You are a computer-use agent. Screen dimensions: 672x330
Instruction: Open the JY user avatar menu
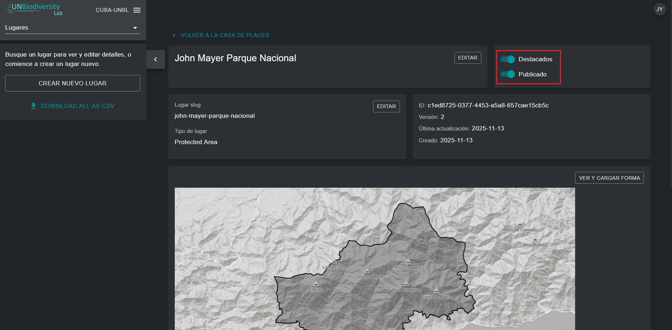(x=659, y=9)
